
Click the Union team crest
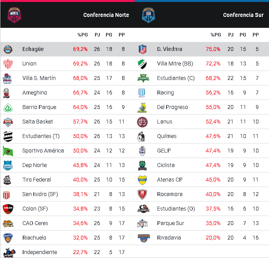pos(8,64)
